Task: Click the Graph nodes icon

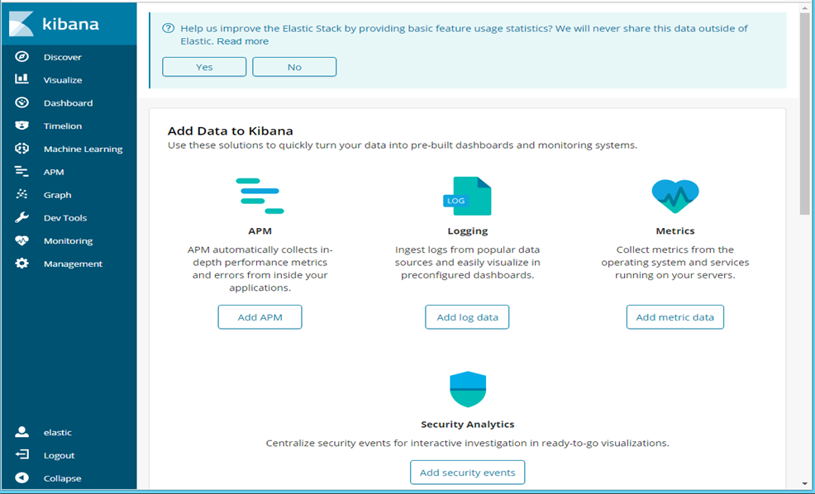Action: (21, 194)
